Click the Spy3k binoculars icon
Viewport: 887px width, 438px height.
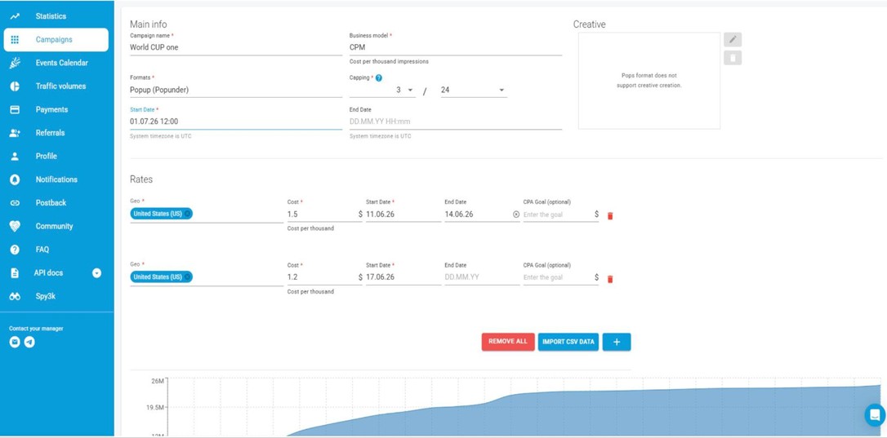tap(16, 296)
